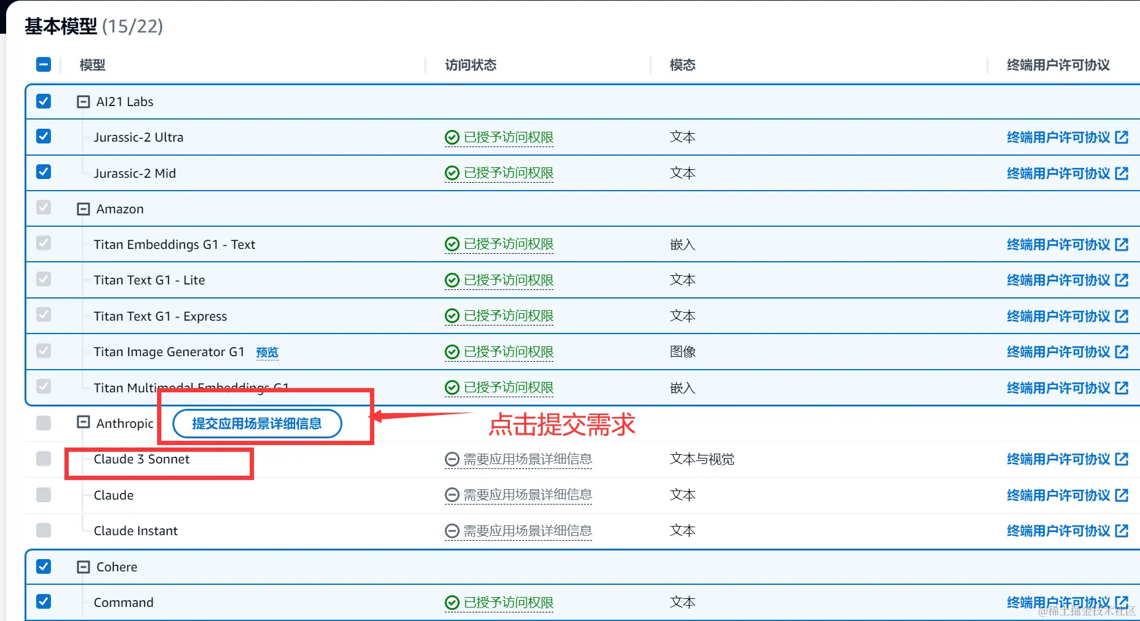Viewport: 1140px width, 621px height.
Task: Open EULA link for Claude 3 Sonnet
Action: click(x=1068, y=459)
